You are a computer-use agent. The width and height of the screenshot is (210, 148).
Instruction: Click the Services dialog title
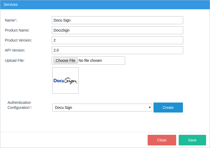[x=11, y=5]
